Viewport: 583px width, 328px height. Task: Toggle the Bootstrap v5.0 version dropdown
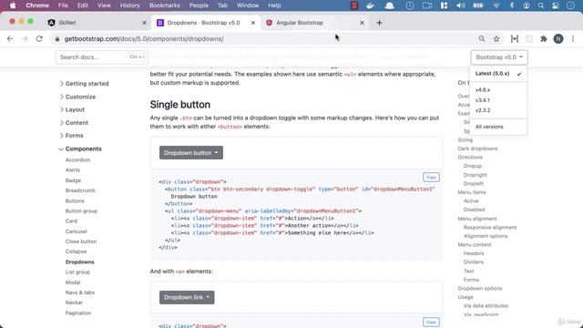499,57
